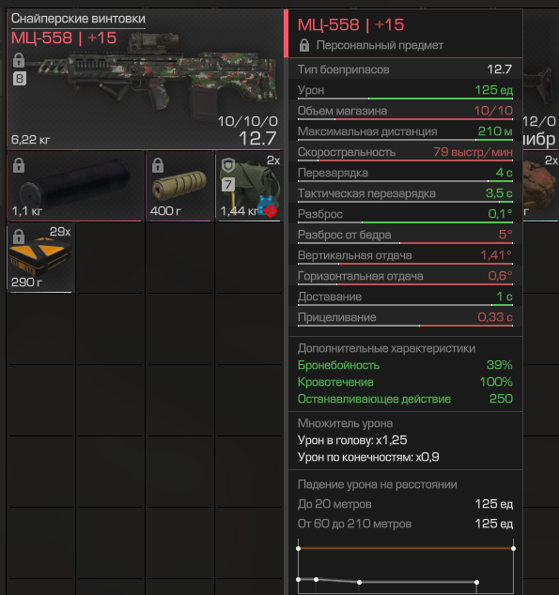Click the Бронебойность 39% characteristic

(x=405, y=365)
